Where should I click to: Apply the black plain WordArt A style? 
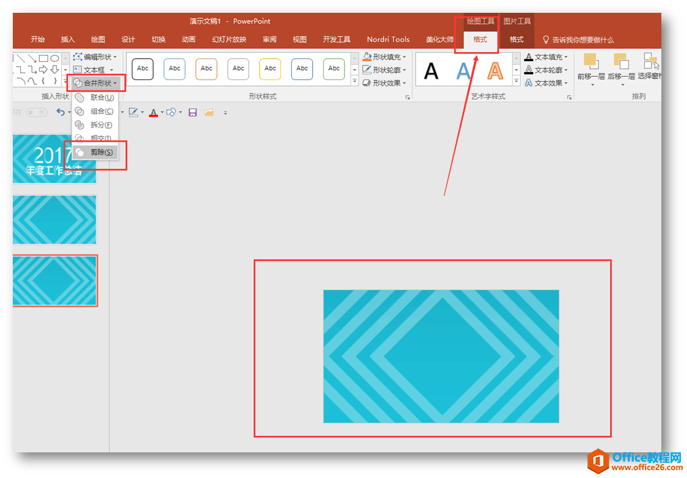431,71
